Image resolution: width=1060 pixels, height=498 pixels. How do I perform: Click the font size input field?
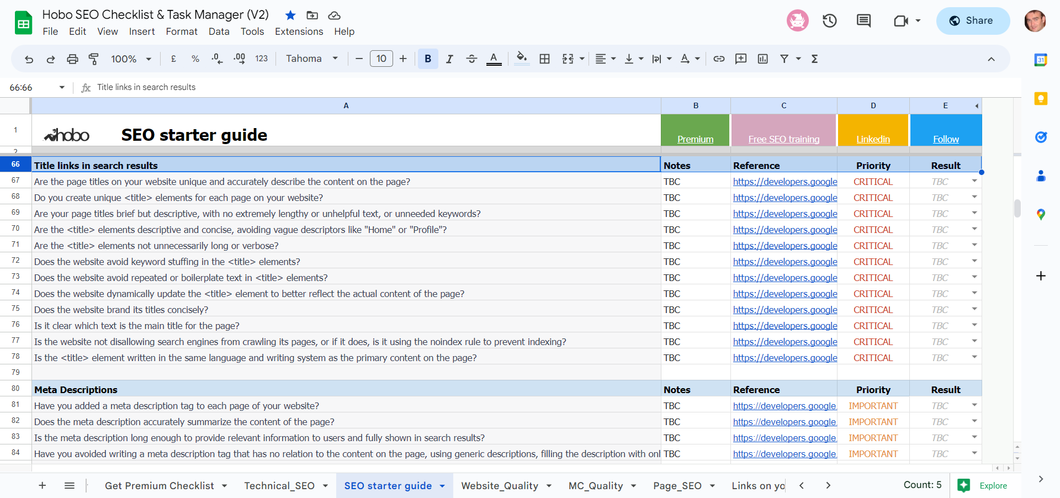(381, 59)
